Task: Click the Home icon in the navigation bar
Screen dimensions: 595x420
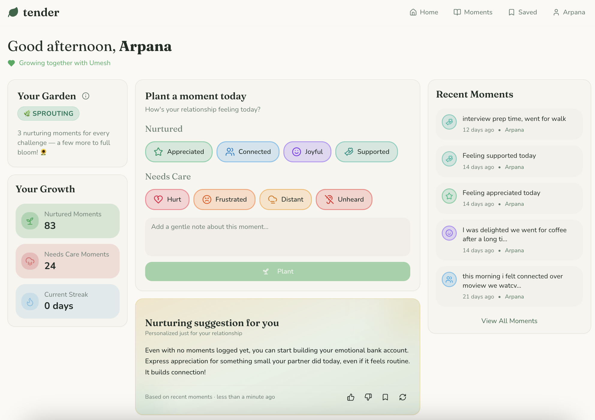Action: pyautogui.click(x=413, y=12)
